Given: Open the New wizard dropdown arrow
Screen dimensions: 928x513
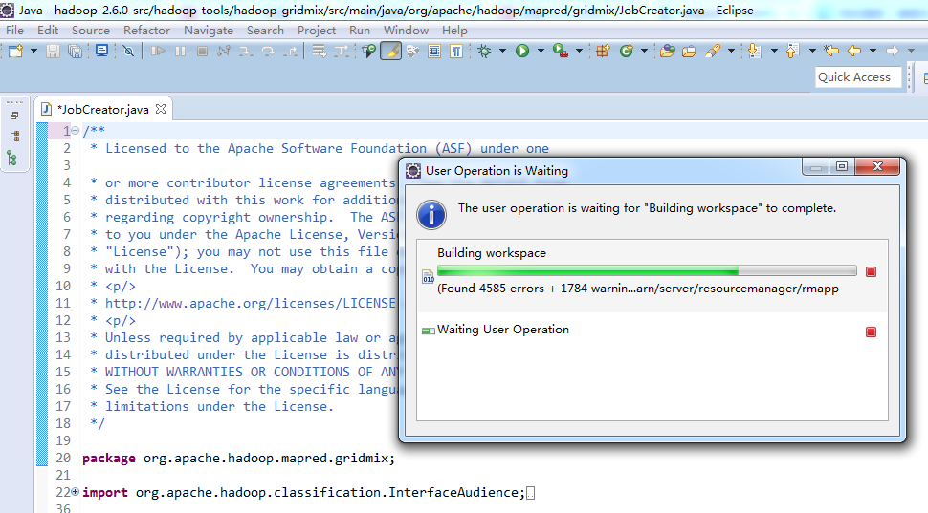Looking at the screenshot, I should [x=33, y=52].
